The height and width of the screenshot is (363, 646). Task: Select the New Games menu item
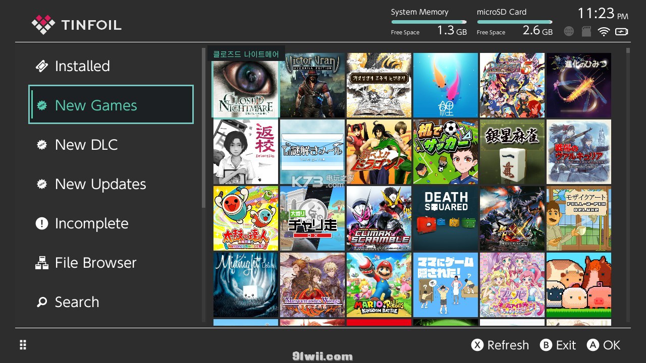click(x=111, y=105)
